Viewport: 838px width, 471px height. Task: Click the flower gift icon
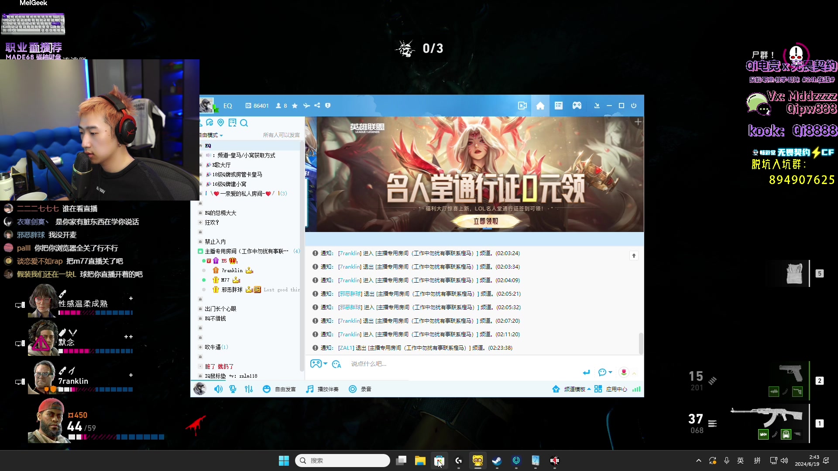[x=624, y=372]
